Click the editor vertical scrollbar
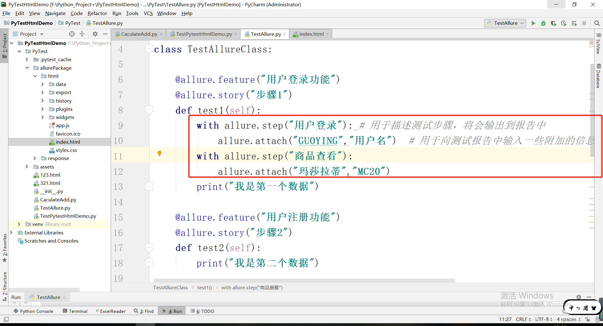This screenshot has width=603, height=326. [592, 110]
